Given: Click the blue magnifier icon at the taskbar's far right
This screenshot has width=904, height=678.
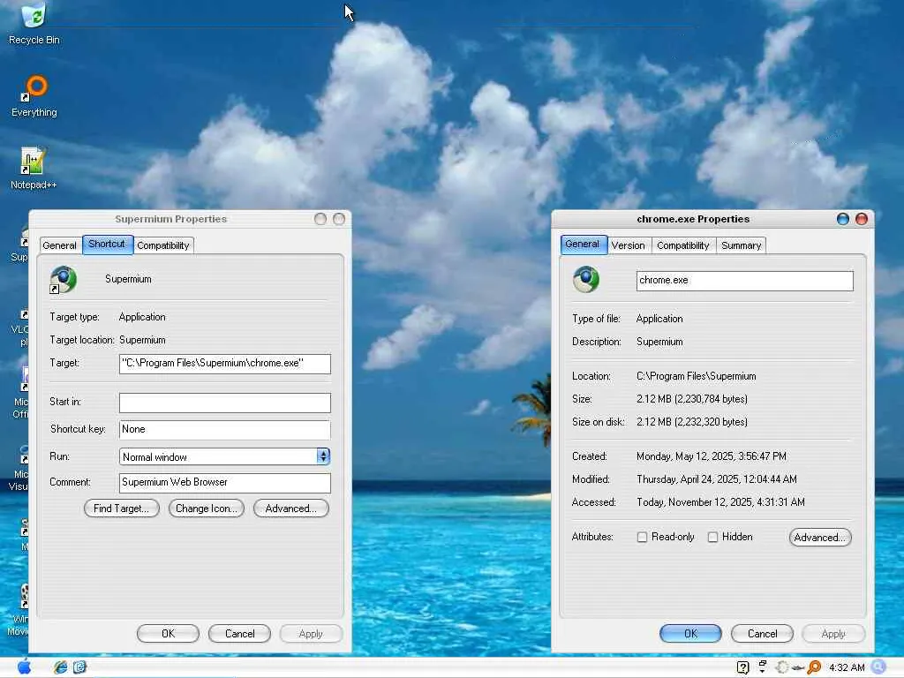Looking at the screenshot, I should click(x=878, y=667).
